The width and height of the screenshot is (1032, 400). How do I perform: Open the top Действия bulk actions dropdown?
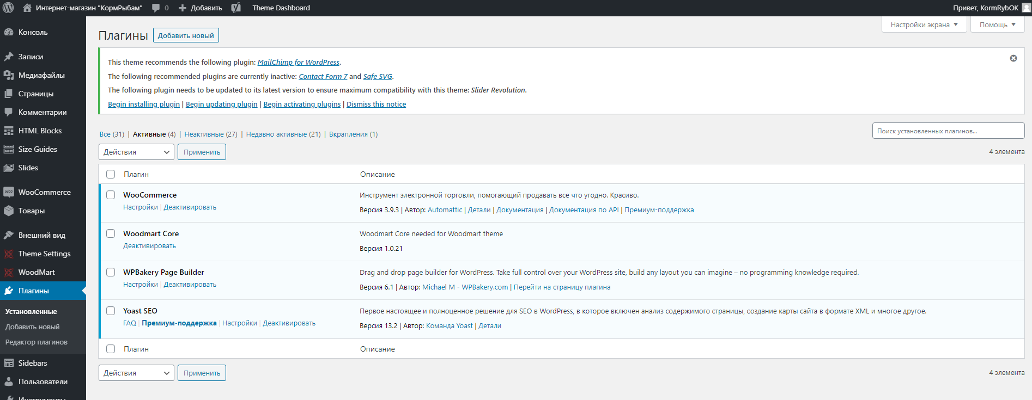click(x=136, y=152)
